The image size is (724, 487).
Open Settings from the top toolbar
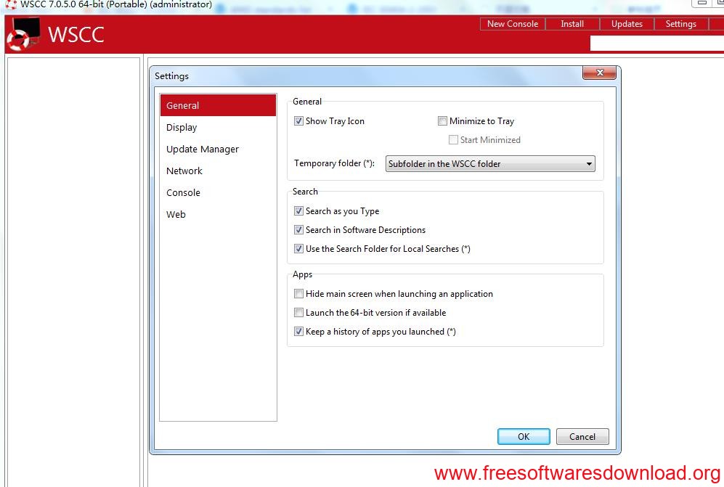point(680,24)
